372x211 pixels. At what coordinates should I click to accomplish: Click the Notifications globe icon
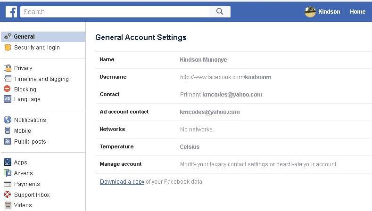click(x=8, y=120)
